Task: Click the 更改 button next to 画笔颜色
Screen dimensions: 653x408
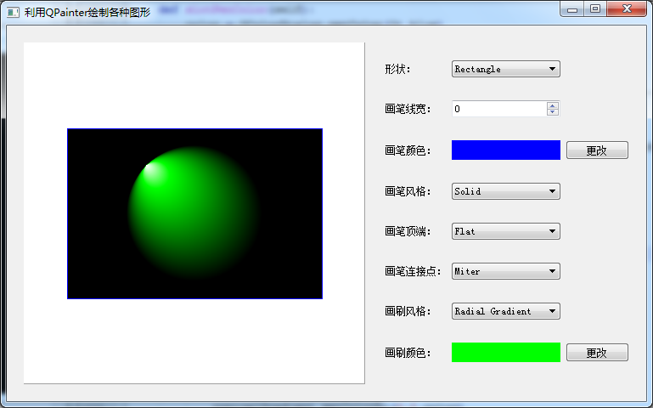Action: pos(597,150)
